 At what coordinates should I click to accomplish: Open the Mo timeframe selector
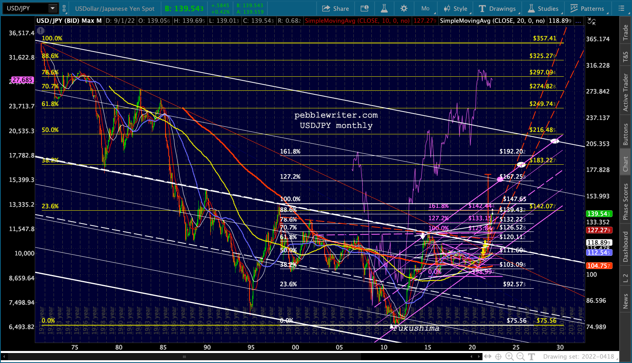point(425,8)
